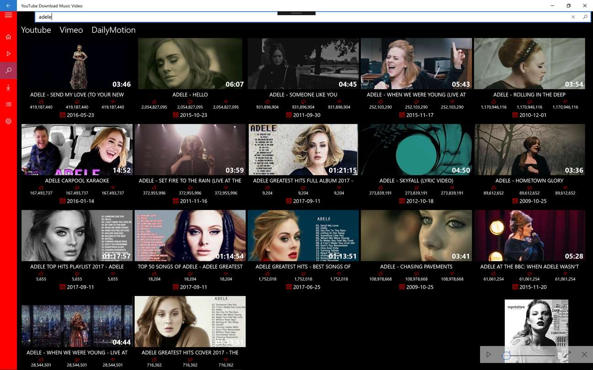Open Greatest Hits Full Album 2017 thumbnail
The height and width of the screenshot is (370, 593).
click(303, 149)
